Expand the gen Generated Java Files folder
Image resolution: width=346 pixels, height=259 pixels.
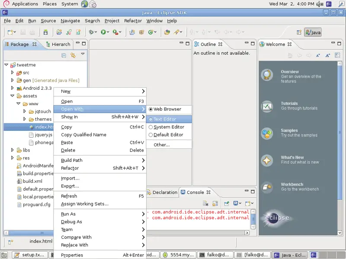pyautogui.click(x=13, y=80)
